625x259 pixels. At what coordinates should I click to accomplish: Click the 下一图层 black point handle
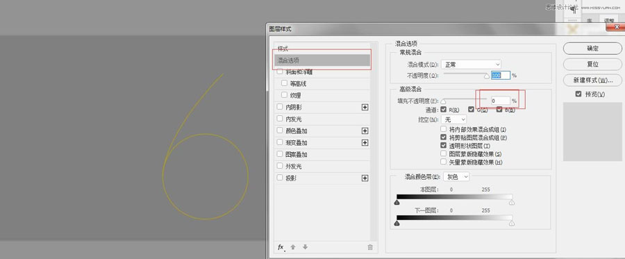click(x=397, y=224)
